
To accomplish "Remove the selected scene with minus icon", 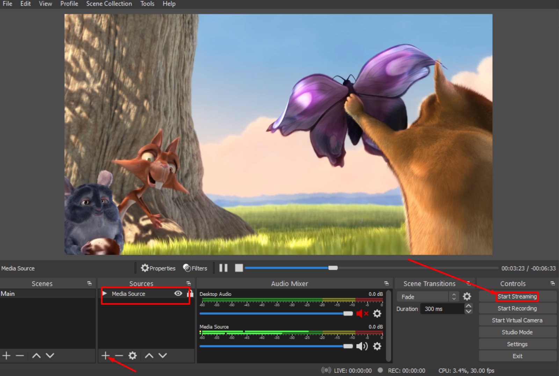I will (20, 356).
